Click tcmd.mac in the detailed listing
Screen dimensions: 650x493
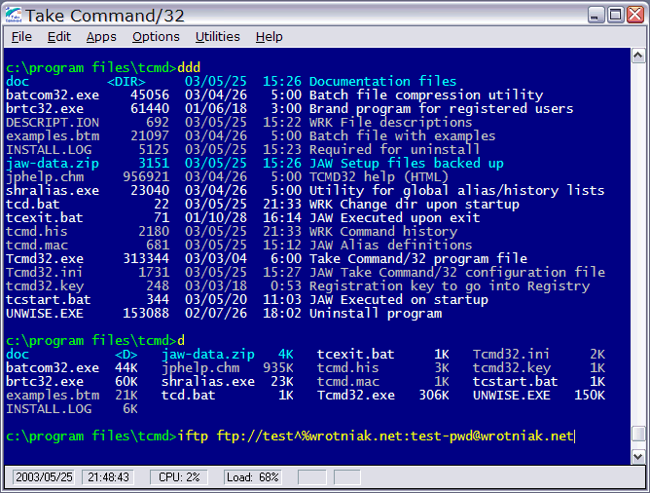(x=37, y=246)
